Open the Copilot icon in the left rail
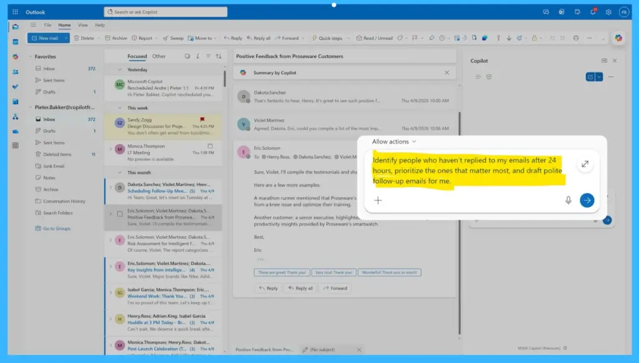 click(16, 57)
